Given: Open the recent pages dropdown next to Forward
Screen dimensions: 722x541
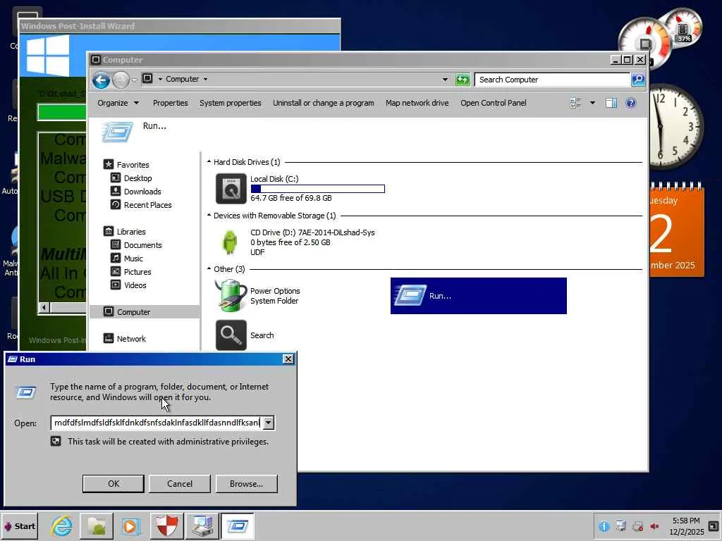Looking at the screenshot, I should [134, 80].
